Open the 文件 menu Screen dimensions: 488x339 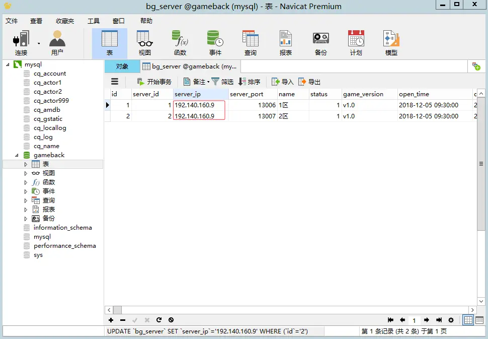(x=12, y=21)
